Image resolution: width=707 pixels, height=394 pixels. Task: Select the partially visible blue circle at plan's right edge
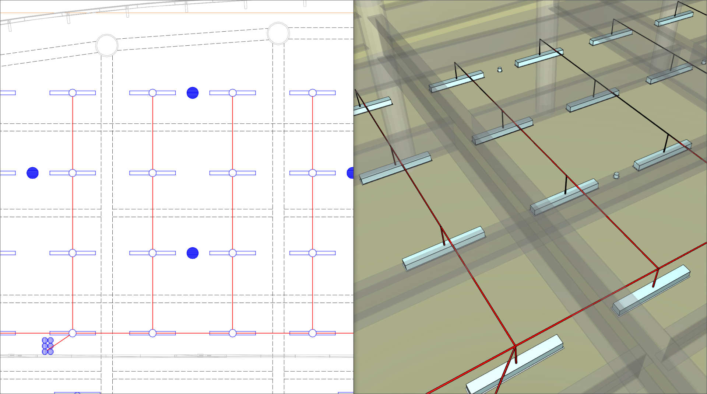tap(351, 173)
